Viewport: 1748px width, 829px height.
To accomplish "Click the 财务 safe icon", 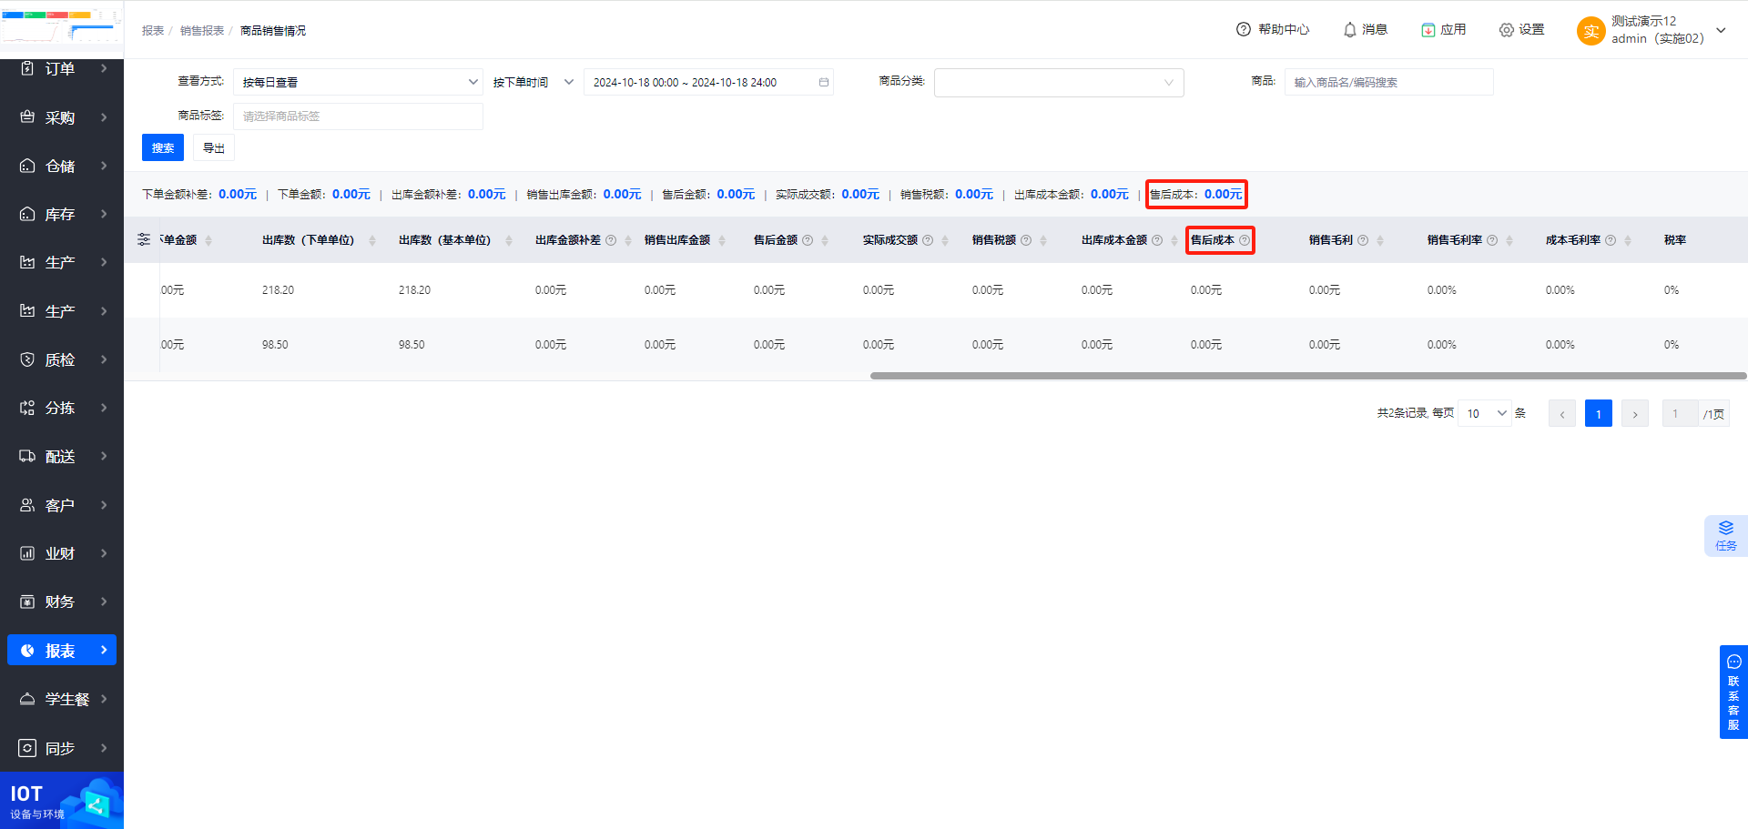I will coord(27,602).
